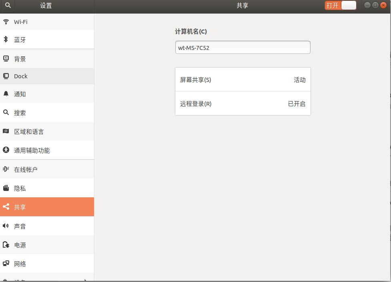Screen dimensions: 391x282
Task: Click the 共享 share icon
Action: coord(6,207)
